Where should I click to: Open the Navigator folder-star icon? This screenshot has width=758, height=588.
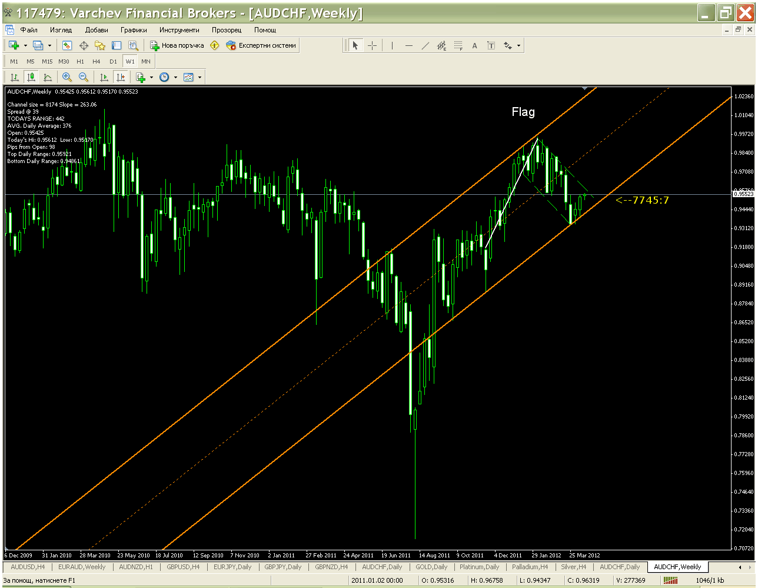click(100, 45)
